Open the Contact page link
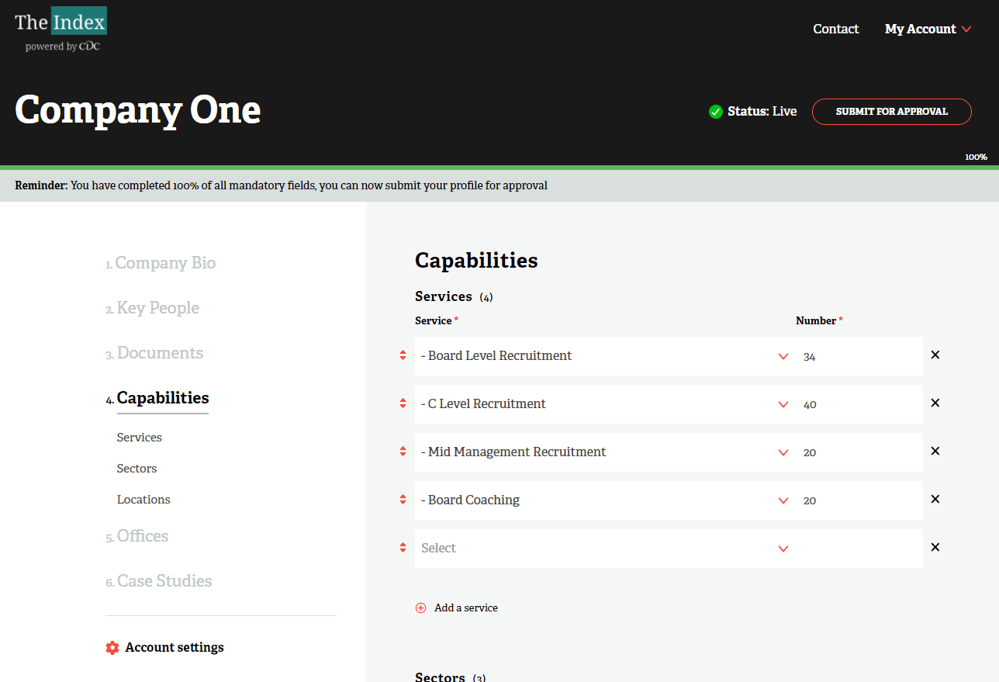999x682 pixels. click(835, 29)
